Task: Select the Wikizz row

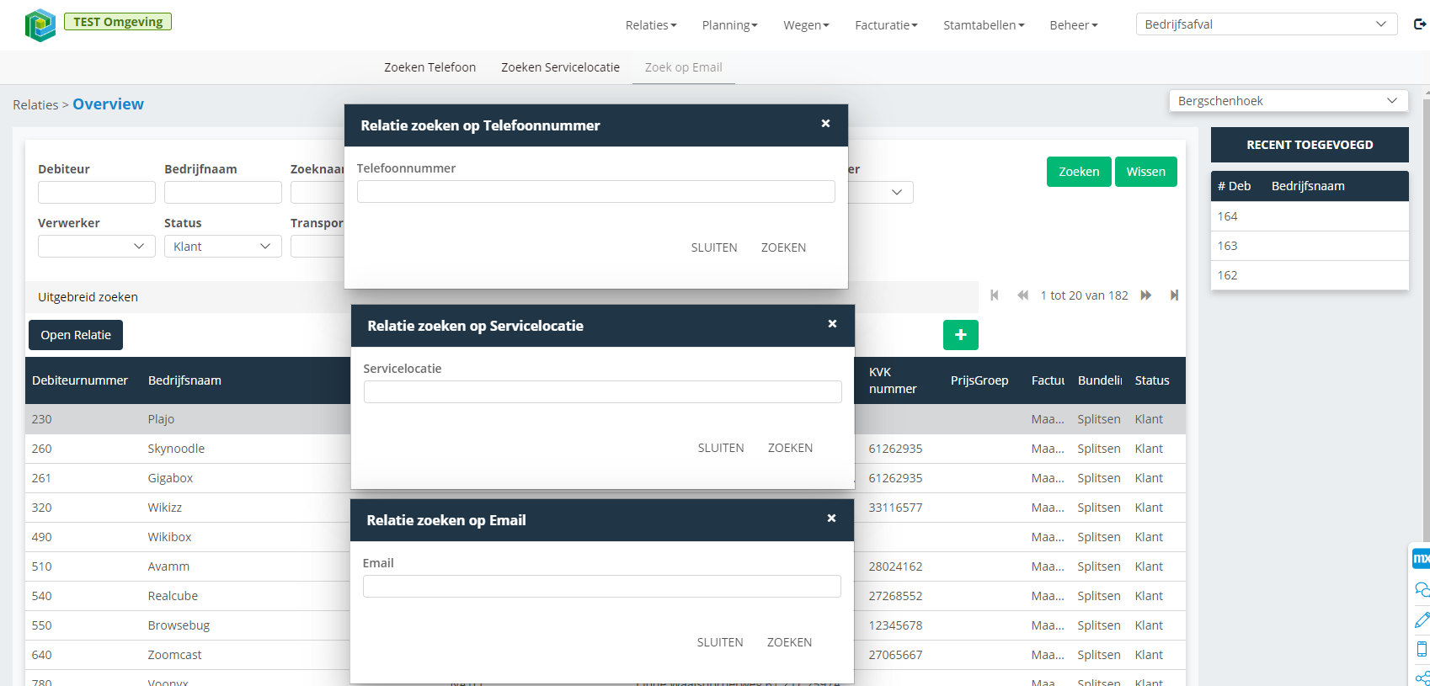Action: (x=606, y=508)
